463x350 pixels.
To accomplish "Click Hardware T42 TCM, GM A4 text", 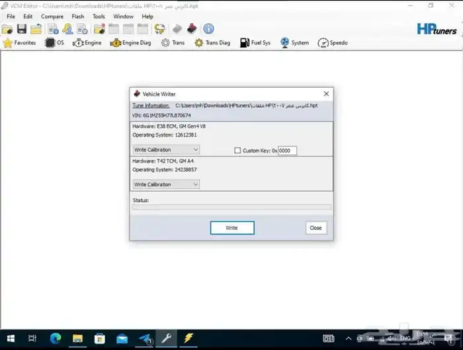I will [163, 161].
